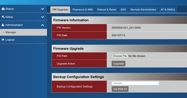Screen dimensions: 187x98
Task: Click Backup Configuration Settings section heading
Action: point(79,77)
